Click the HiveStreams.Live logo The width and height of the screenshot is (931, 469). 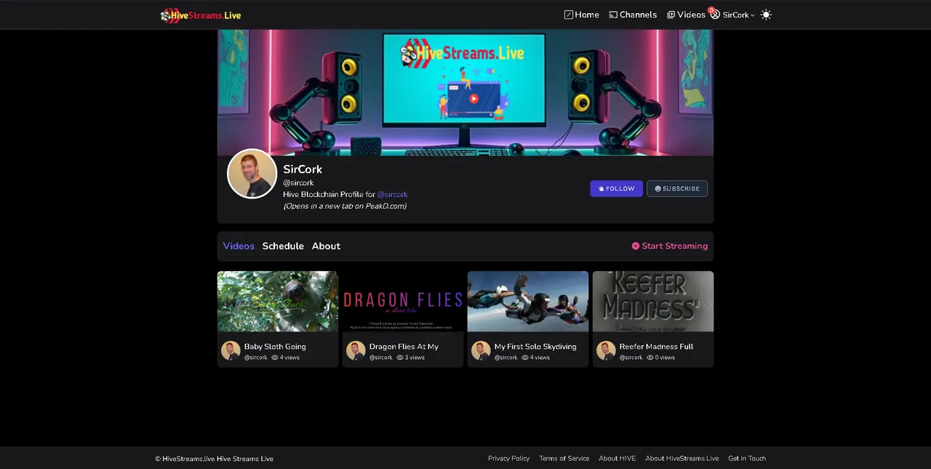(201, 15)
